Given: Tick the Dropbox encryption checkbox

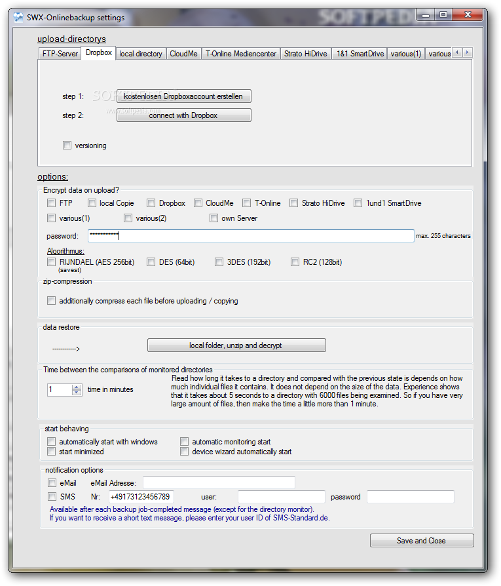Looking at the screenshot, I should click(151, 203).
